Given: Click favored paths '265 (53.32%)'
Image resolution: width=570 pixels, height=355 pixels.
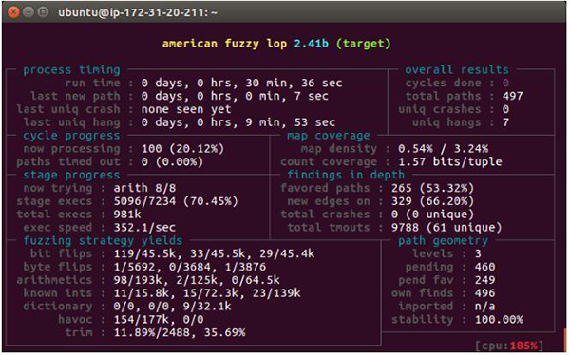Looking at the screenshot, I should [x=432, y=188].
